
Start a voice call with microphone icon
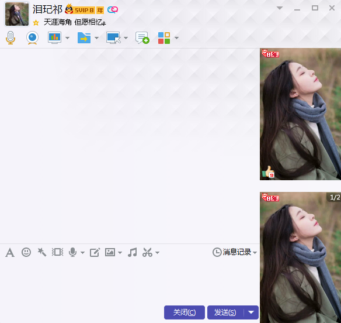(11, 37)
